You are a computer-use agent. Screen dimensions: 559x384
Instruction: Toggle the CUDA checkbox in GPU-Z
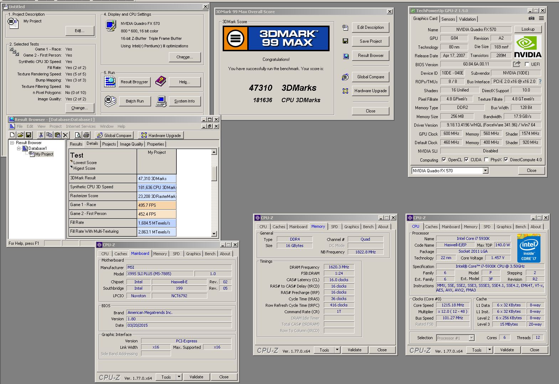coord(466,160)
